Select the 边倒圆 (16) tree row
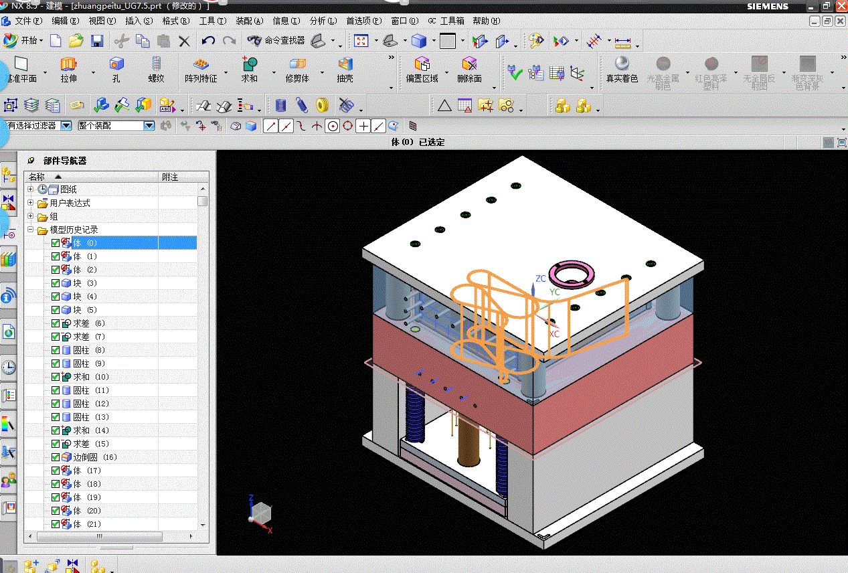The width and height of the screenshot is (848, 573). tap(110, 457)
